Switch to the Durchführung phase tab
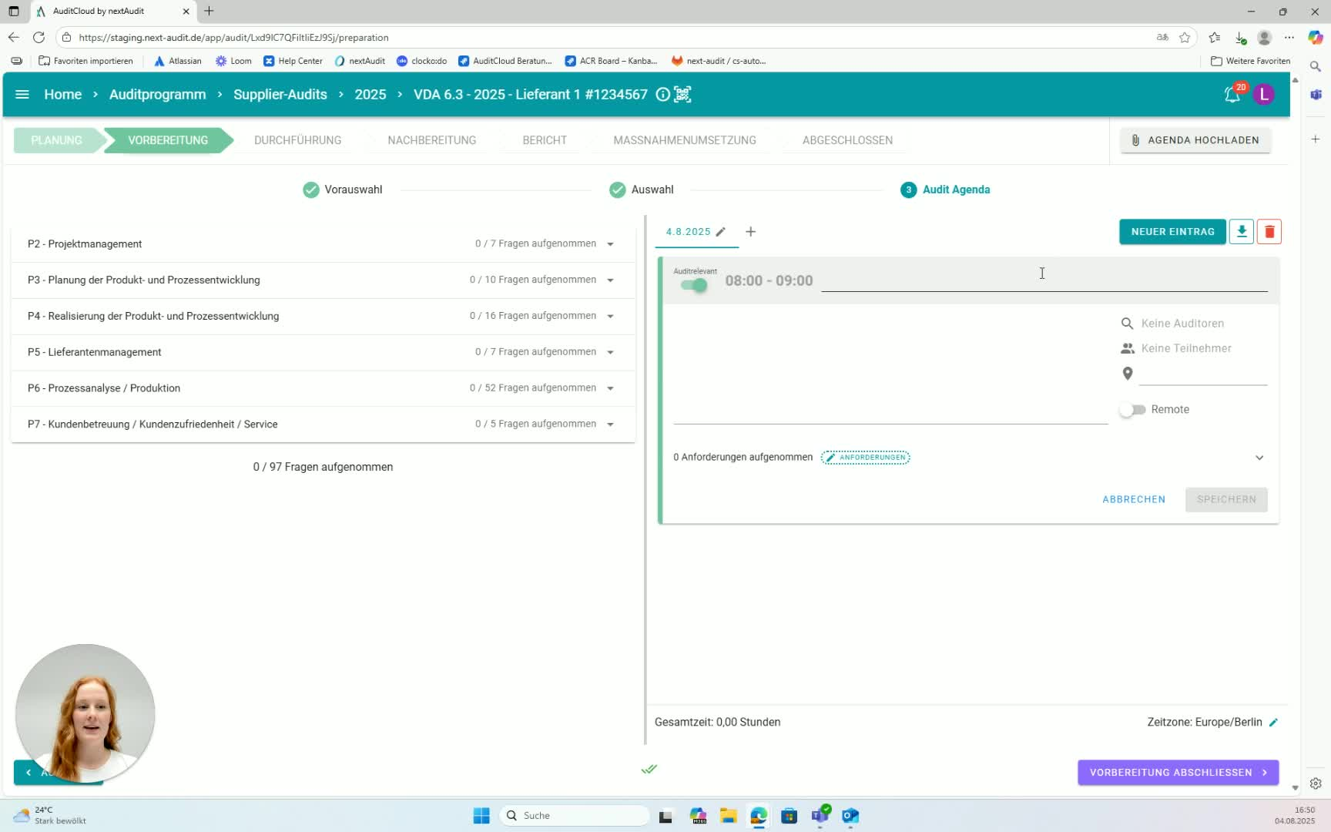Image resolution: width=1331 pixels, height=832 pixels. [x=297, y=140]
